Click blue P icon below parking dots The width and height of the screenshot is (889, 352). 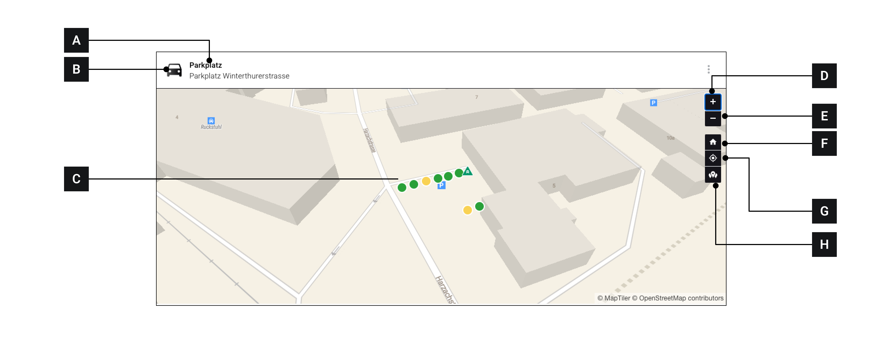[x=441, y=186]
